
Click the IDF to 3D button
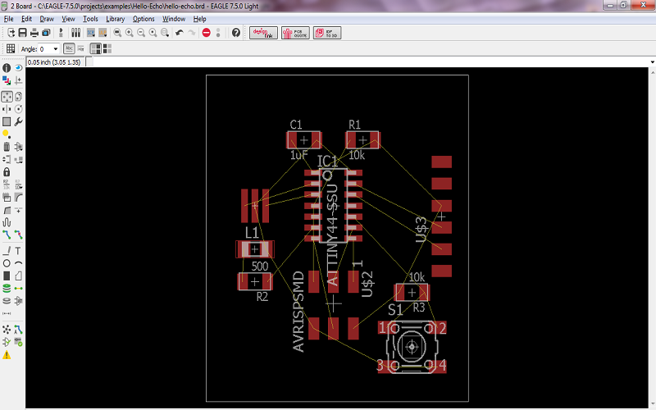click(x=327, y=33)
